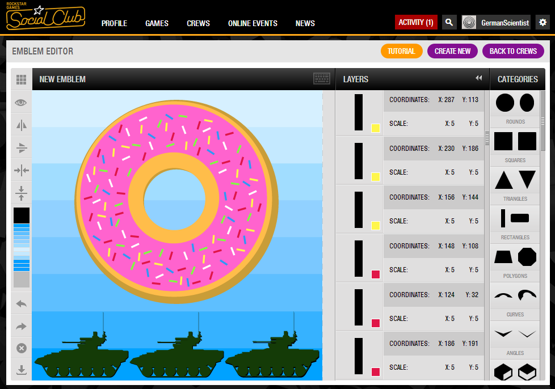Open the settings gear icon
The image size is (555, 389).
click(543, 22)
